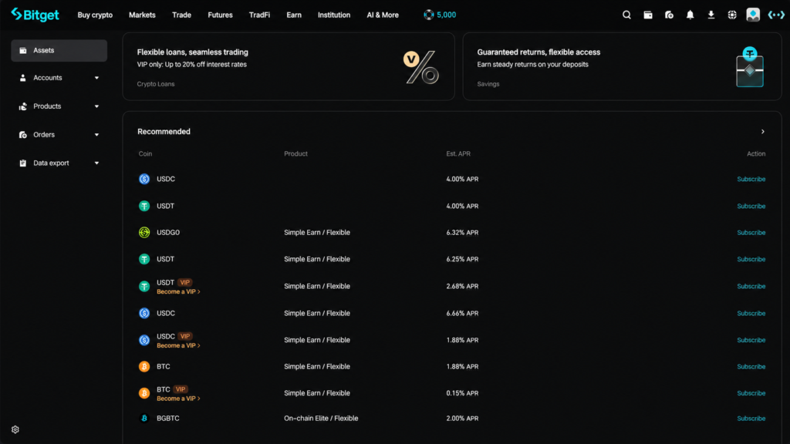Click On-chain Elite / Flexible product text
This screenshot has width=790, height=444.
[x=321, y=419]
